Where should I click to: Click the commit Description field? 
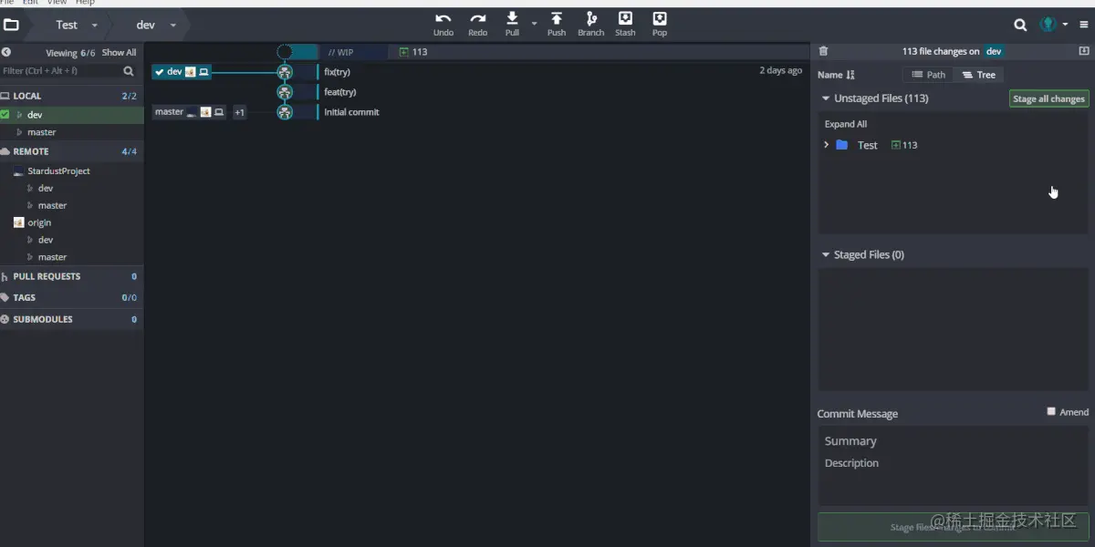pos(953,463)
